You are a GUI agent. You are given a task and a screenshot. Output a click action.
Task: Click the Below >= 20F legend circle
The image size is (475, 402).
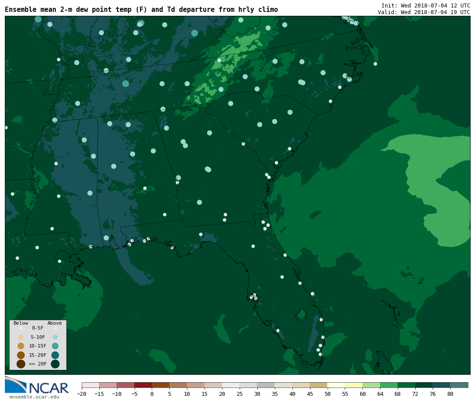point(21,364)
